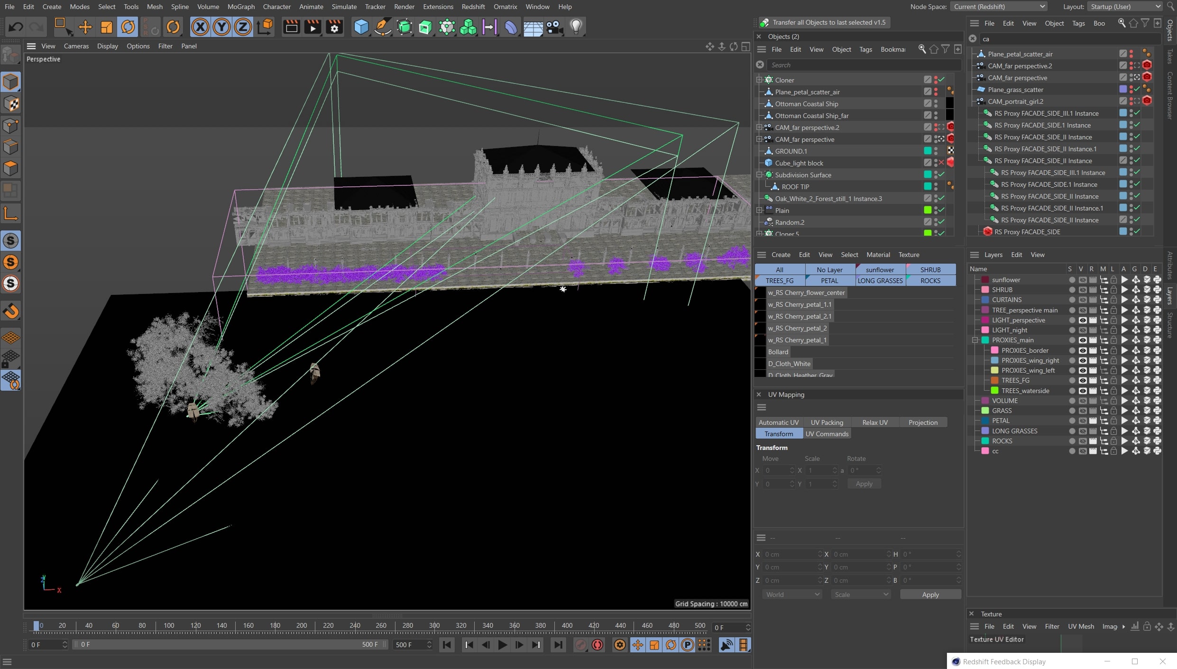
Task: Open the Scale mode dropdown
Action: click(861, 595)
